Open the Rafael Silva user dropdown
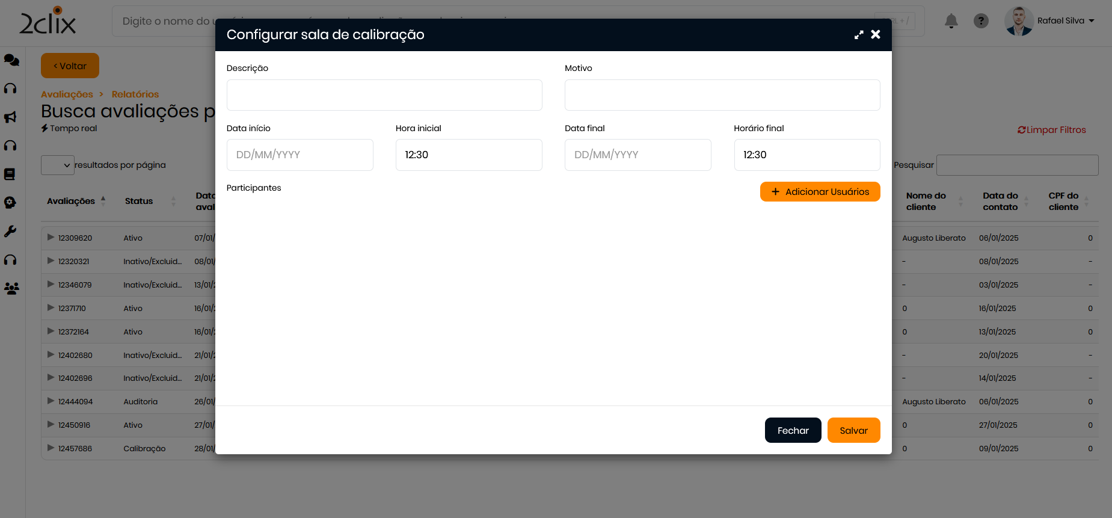1112x518 pixels. [x=1064, y=21]
